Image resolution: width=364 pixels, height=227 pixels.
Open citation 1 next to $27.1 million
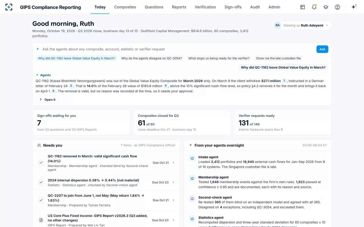pyautogui.click(x=284, y=81)
